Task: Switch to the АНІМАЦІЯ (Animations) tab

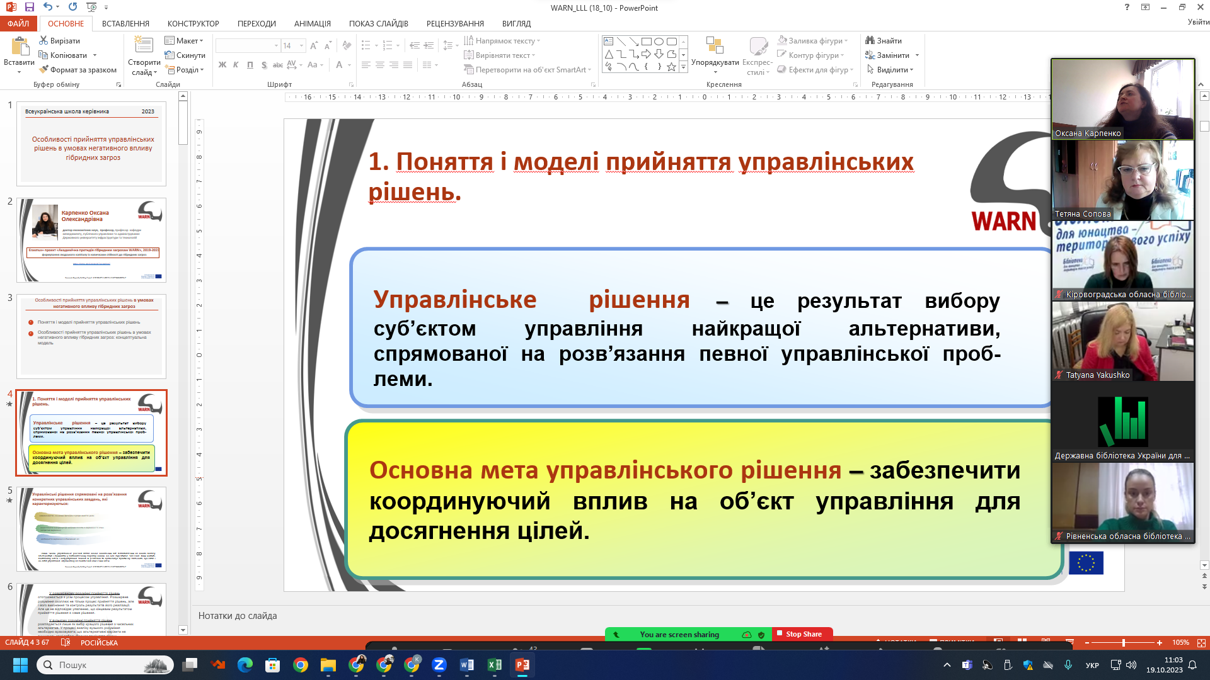Action: coord(312,23)
